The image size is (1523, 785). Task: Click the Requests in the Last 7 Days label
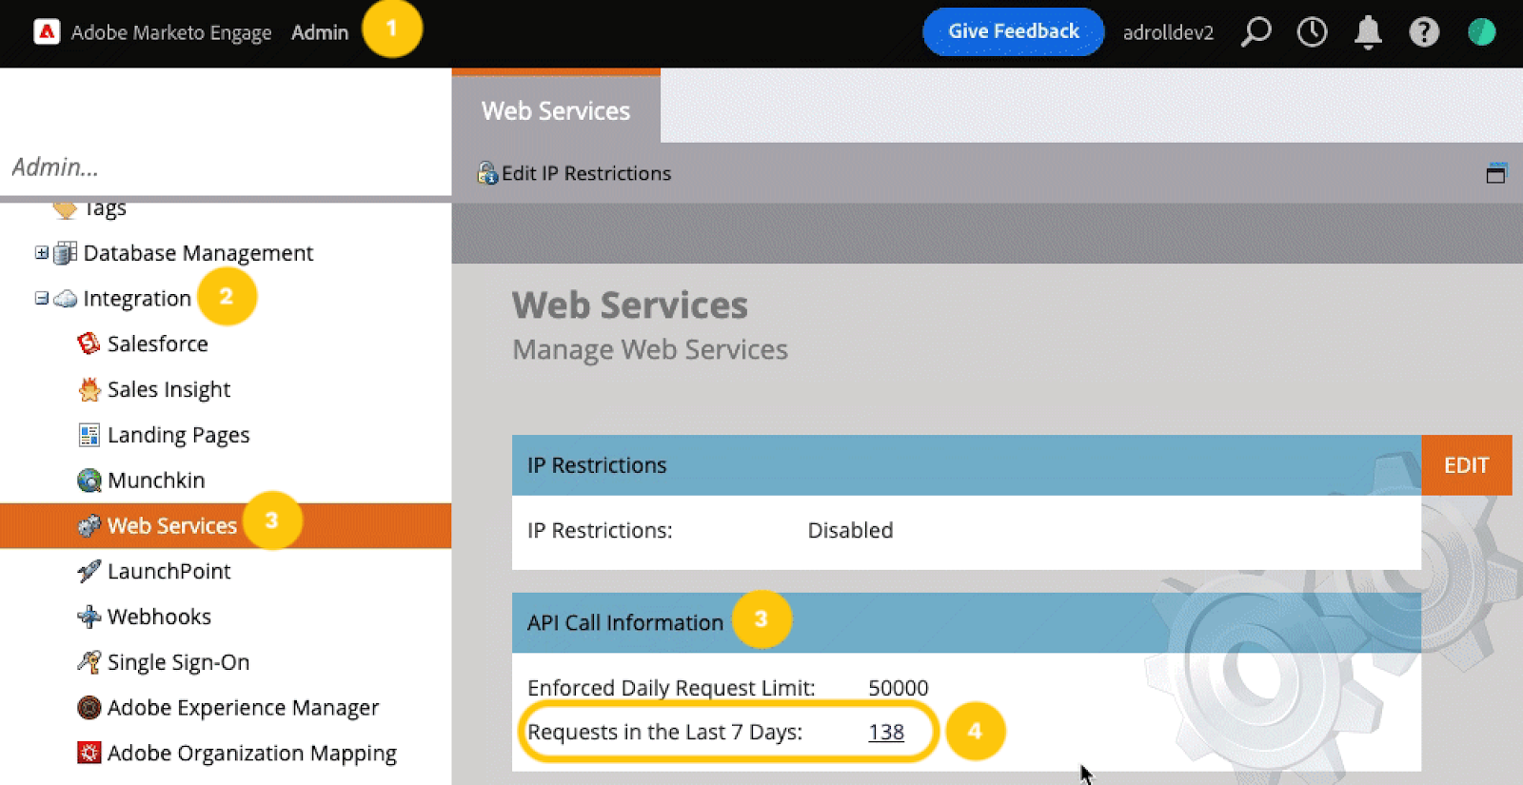(x=664, y=732)
